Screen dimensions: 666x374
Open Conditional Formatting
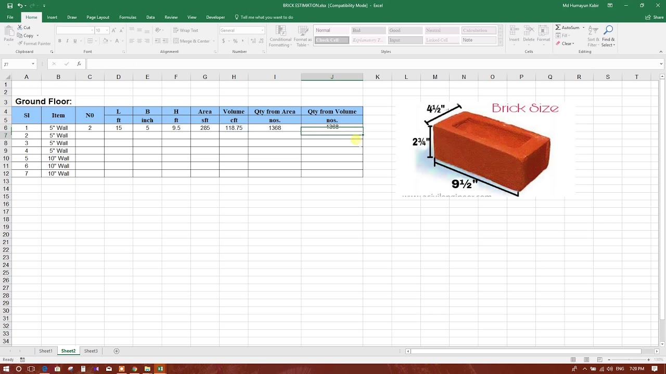click(280, 36)
